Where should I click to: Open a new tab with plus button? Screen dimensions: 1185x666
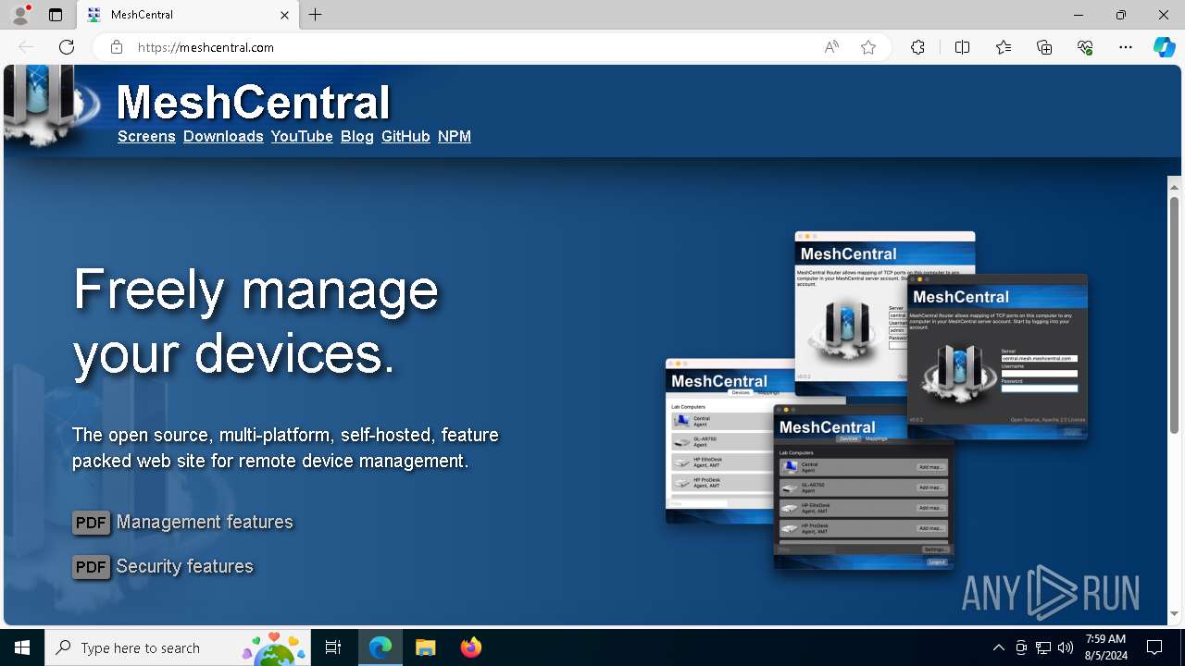tap(316, 15)
